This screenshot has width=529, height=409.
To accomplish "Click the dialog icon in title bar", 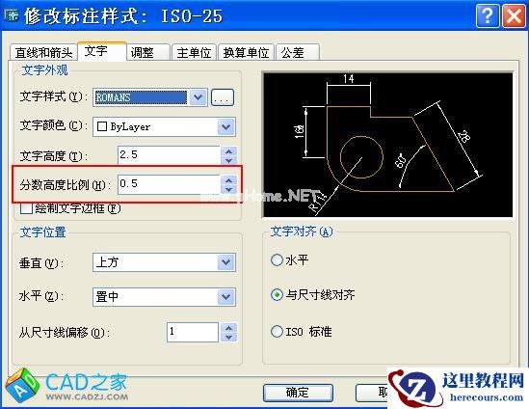I will [x=12, y=15].
